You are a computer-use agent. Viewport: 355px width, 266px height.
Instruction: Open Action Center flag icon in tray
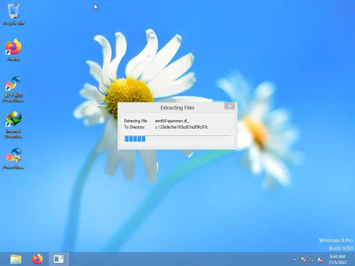tap(303, 260)
